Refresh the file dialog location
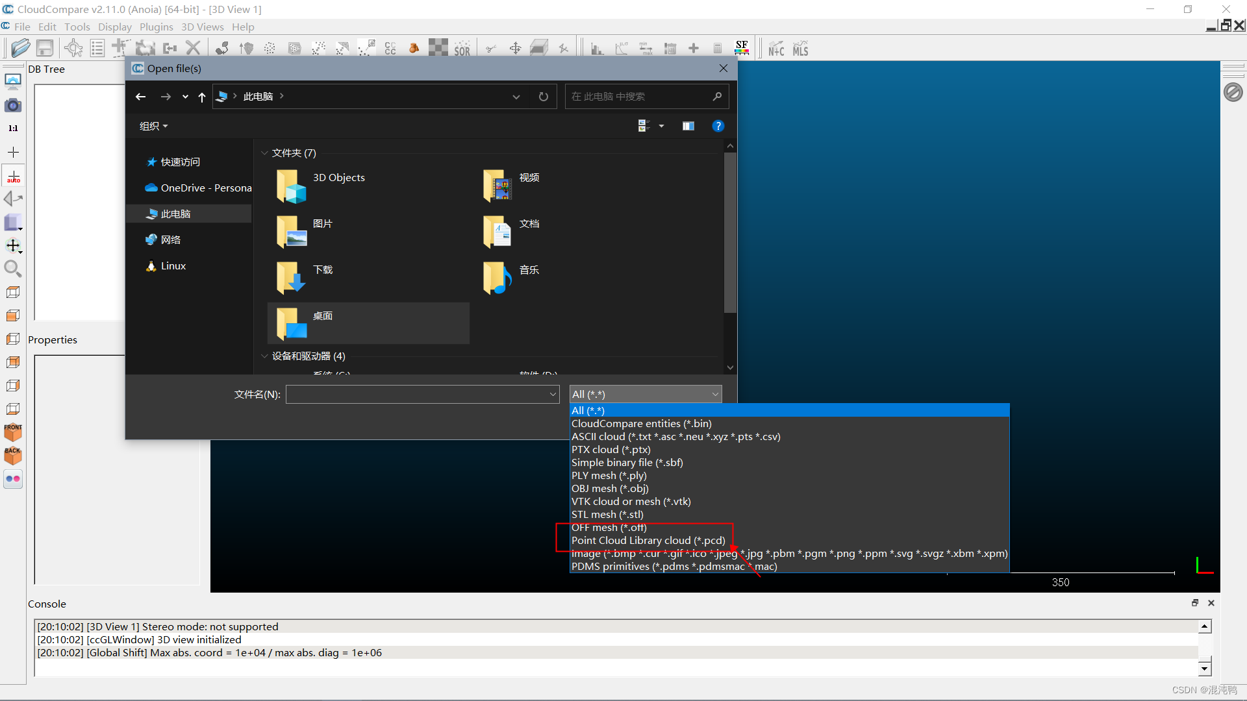The image size is (1247, 701). 544,97
